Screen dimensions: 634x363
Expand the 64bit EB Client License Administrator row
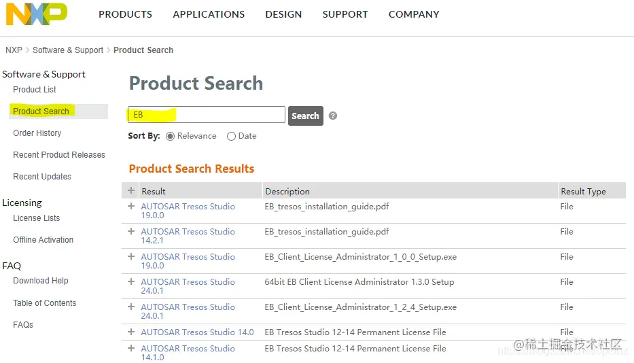131,282
